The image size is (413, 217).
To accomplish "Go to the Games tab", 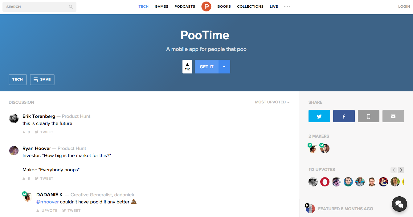I will [162, 6].
